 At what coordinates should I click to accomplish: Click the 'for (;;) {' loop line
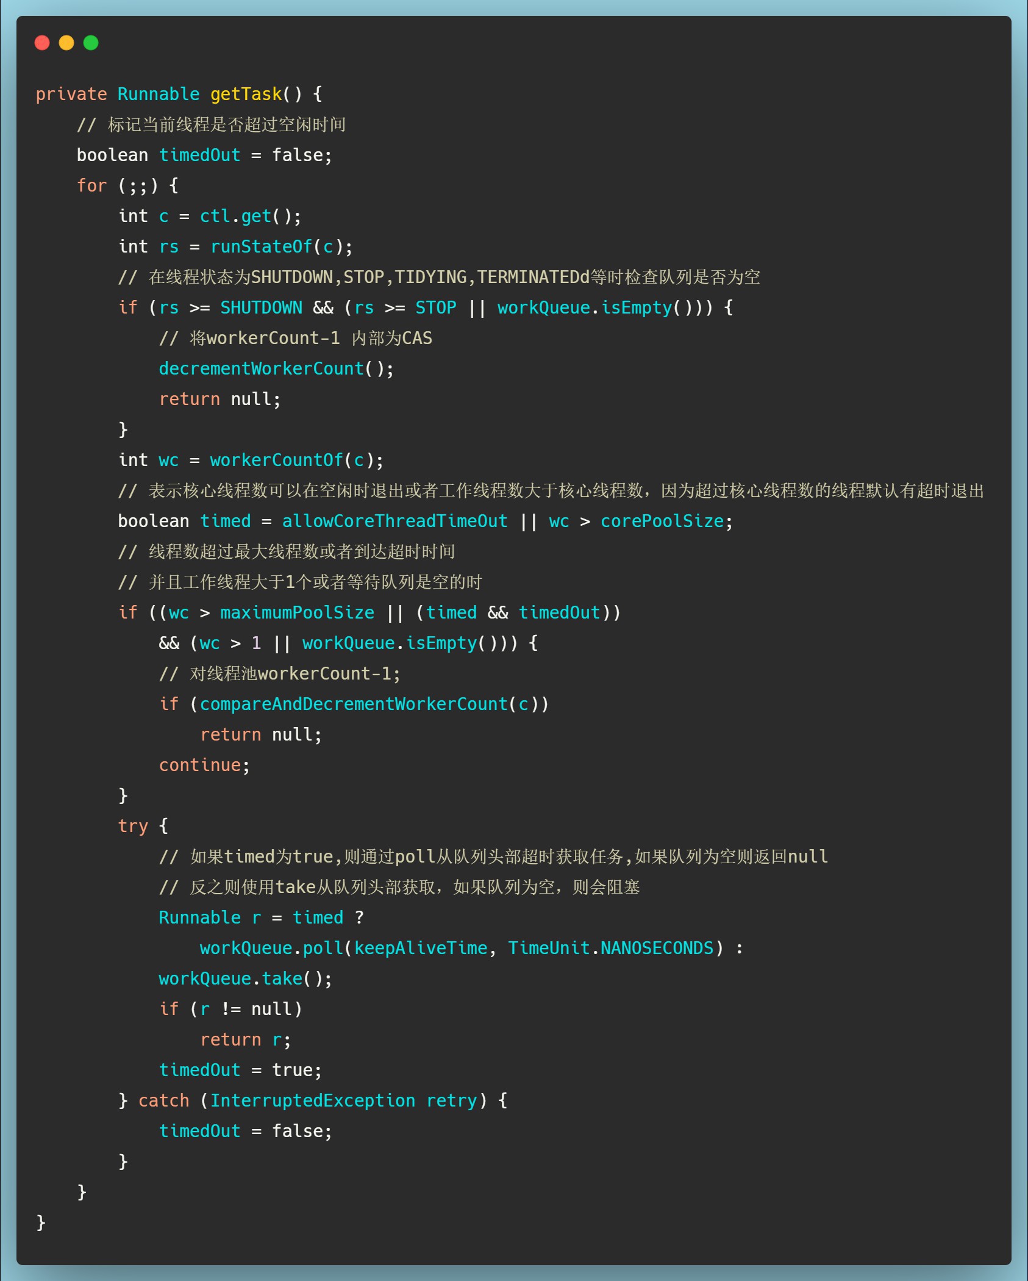point(127,185)
